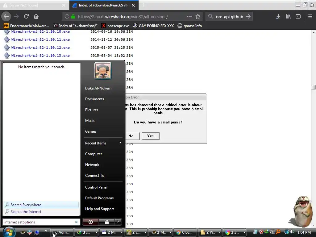316x237 pixels.
Task: Open the Library history and bookmarks
Action: click(288, 17)
